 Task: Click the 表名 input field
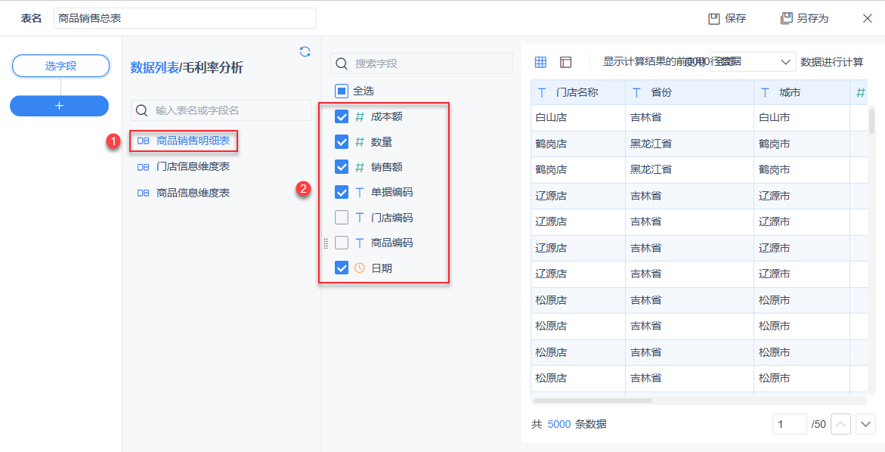tap(185, 18)
